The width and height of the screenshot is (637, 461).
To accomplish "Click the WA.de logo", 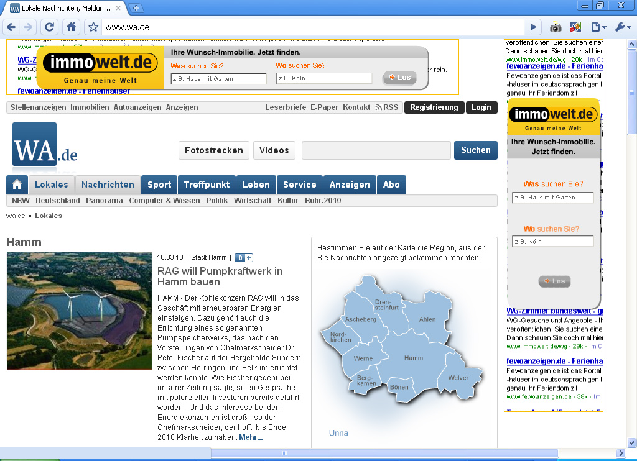I will (45, 145).
